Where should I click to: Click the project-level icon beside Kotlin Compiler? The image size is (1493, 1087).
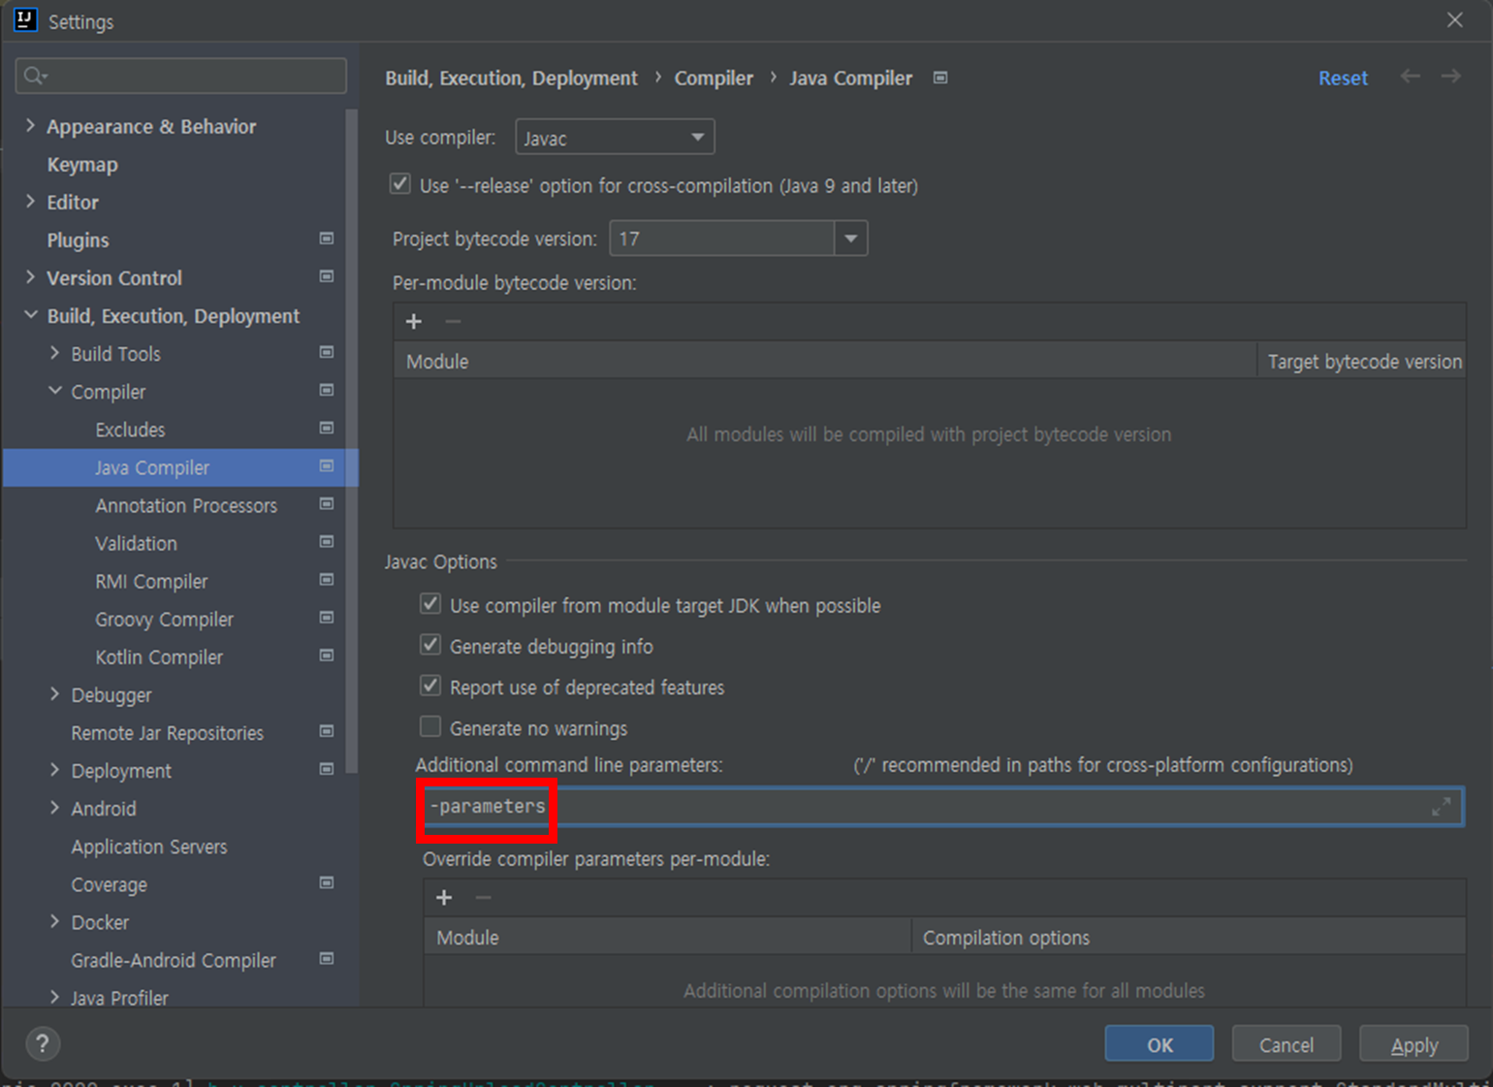[327, 655]
